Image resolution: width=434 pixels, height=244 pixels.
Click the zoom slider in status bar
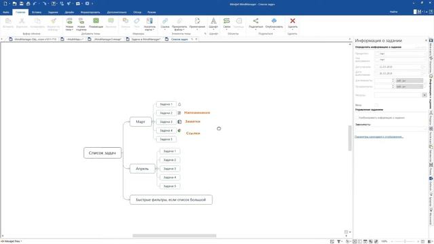click(405, 241)
